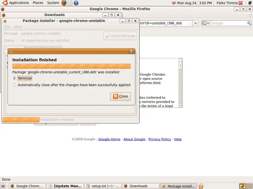This screenshot has height=189, width=253.
Task: Open the search engine selector dropdown
Action: point(206,23)
